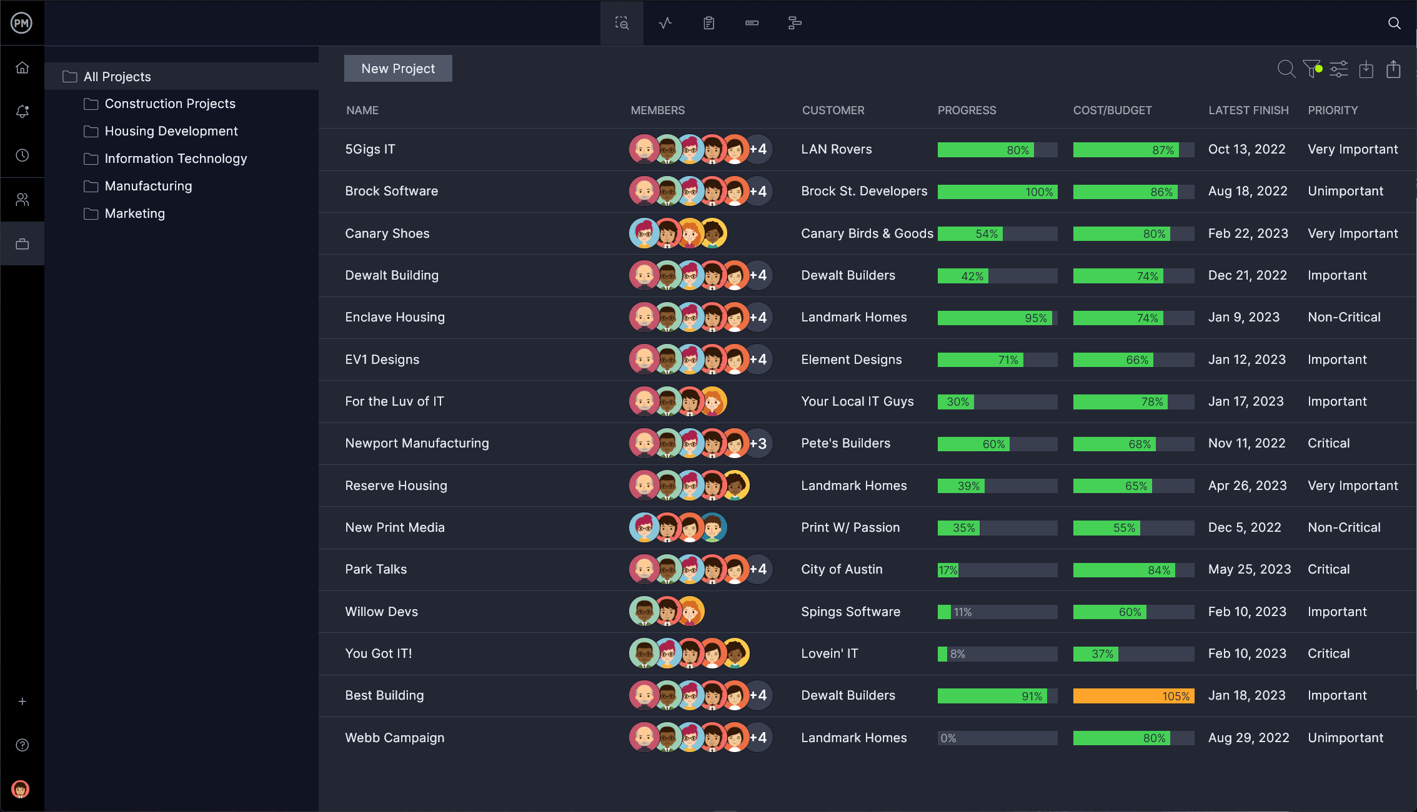The image size is (1417, 812).
Task: Select the export/download icon
Action: [1395, 68]
